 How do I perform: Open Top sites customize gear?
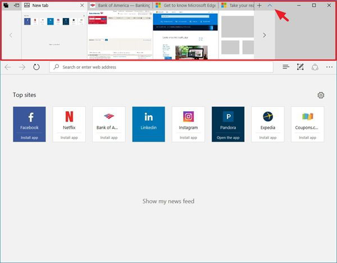click(321, 95)
